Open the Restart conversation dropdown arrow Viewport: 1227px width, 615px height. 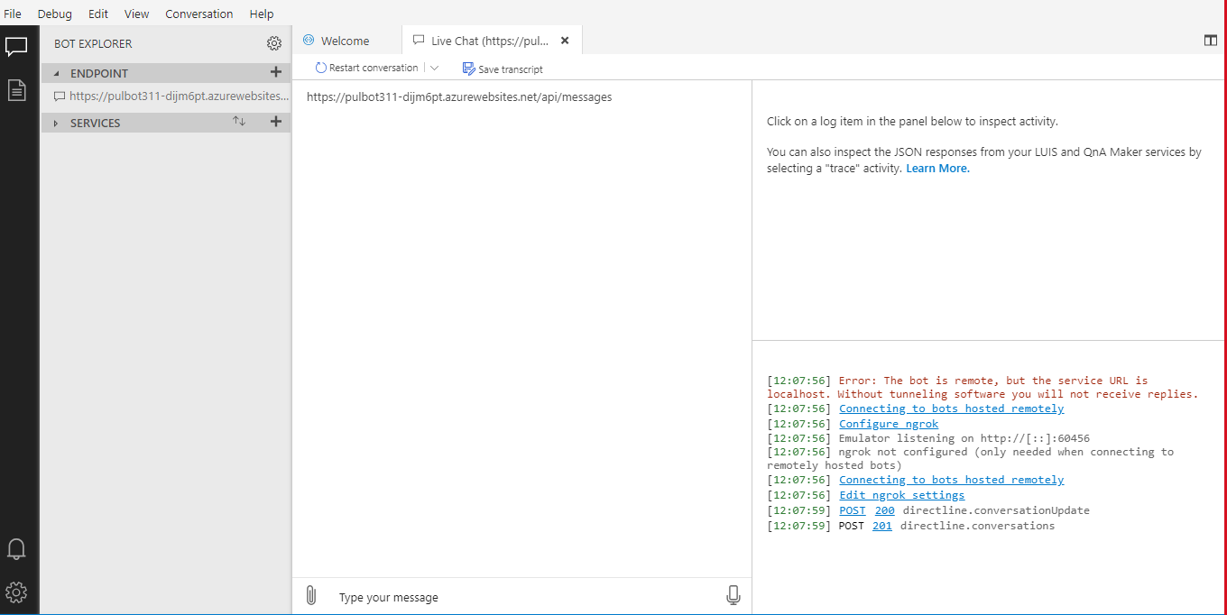434,68
